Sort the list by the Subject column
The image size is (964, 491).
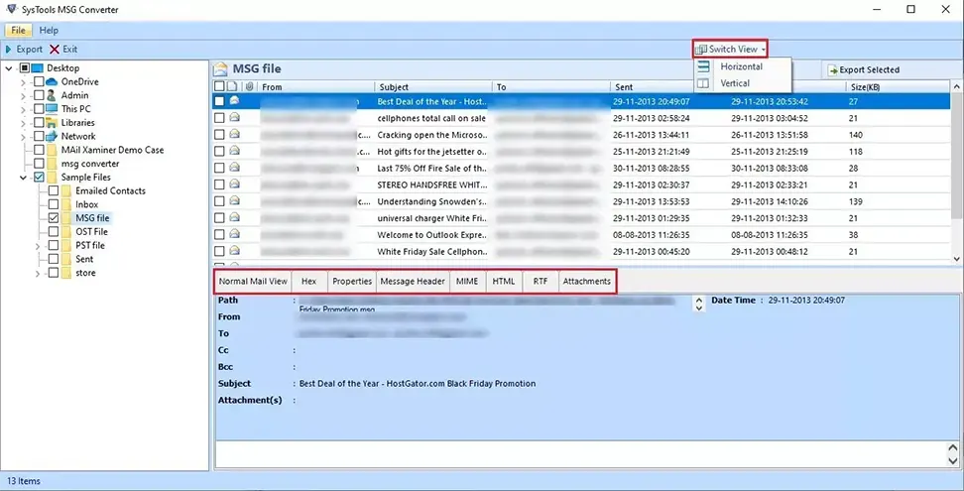pos(432,86)
